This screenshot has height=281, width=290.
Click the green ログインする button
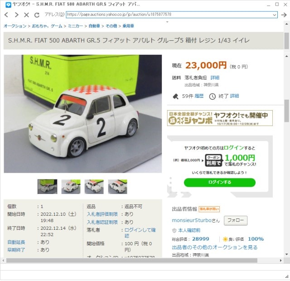tap(220, 182)
